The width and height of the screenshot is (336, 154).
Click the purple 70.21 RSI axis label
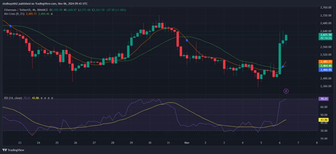click(324, 99)
